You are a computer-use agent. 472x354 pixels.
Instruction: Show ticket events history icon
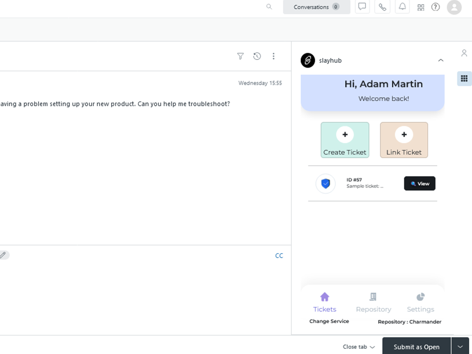(x=257, y=56)
